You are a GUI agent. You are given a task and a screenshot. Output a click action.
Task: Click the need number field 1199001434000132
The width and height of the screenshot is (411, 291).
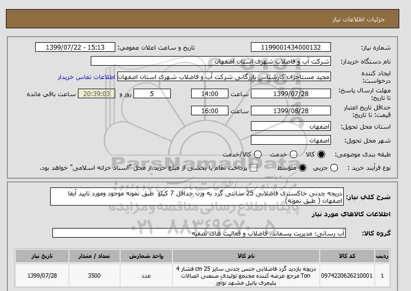[x=291, y=47]
